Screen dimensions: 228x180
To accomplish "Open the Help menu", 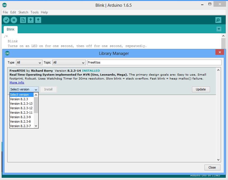I will (44, 12).
